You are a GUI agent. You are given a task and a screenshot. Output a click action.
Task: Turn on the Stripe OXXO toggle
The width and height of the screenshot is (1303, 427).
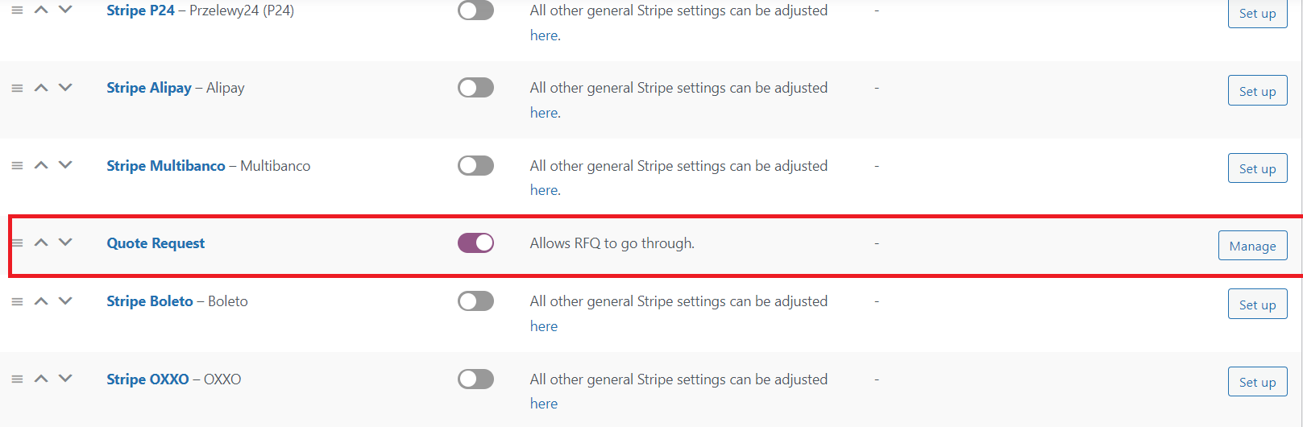click(475, 379)
